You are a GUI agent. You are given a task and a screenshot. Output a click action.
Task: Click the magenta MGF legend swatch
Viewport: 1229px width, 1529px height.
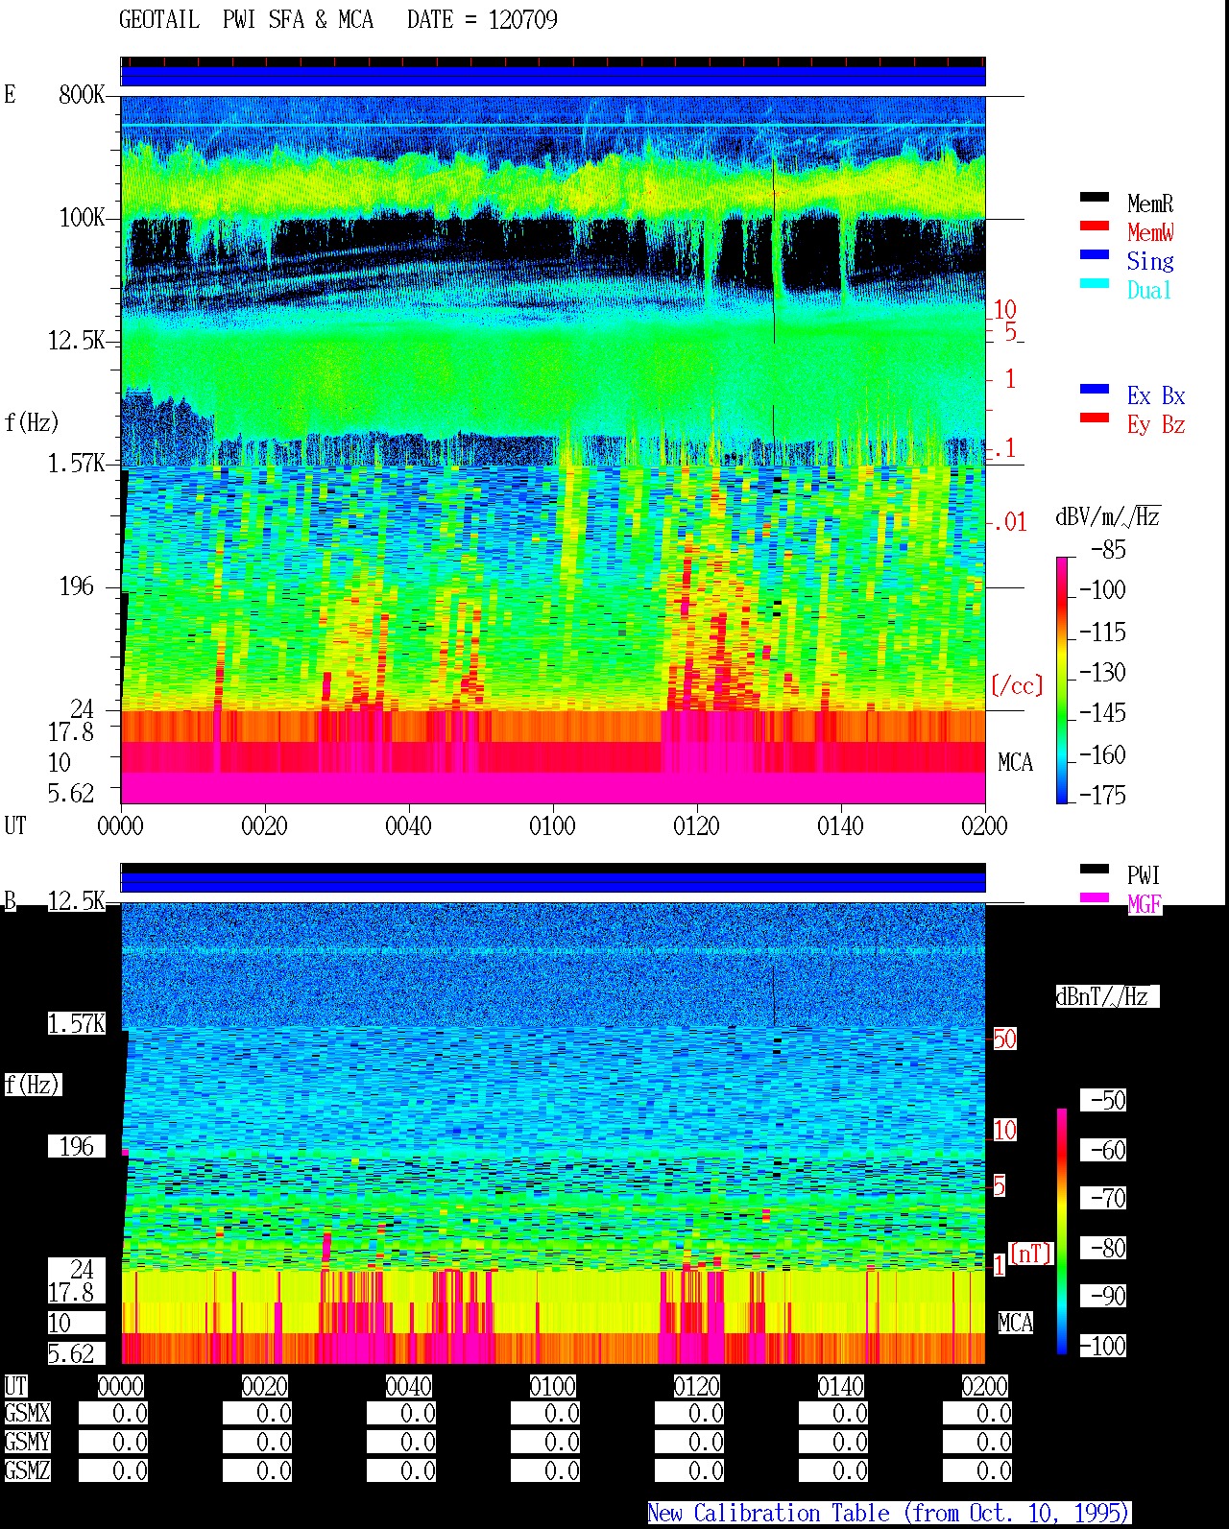tap(1095, 898)
